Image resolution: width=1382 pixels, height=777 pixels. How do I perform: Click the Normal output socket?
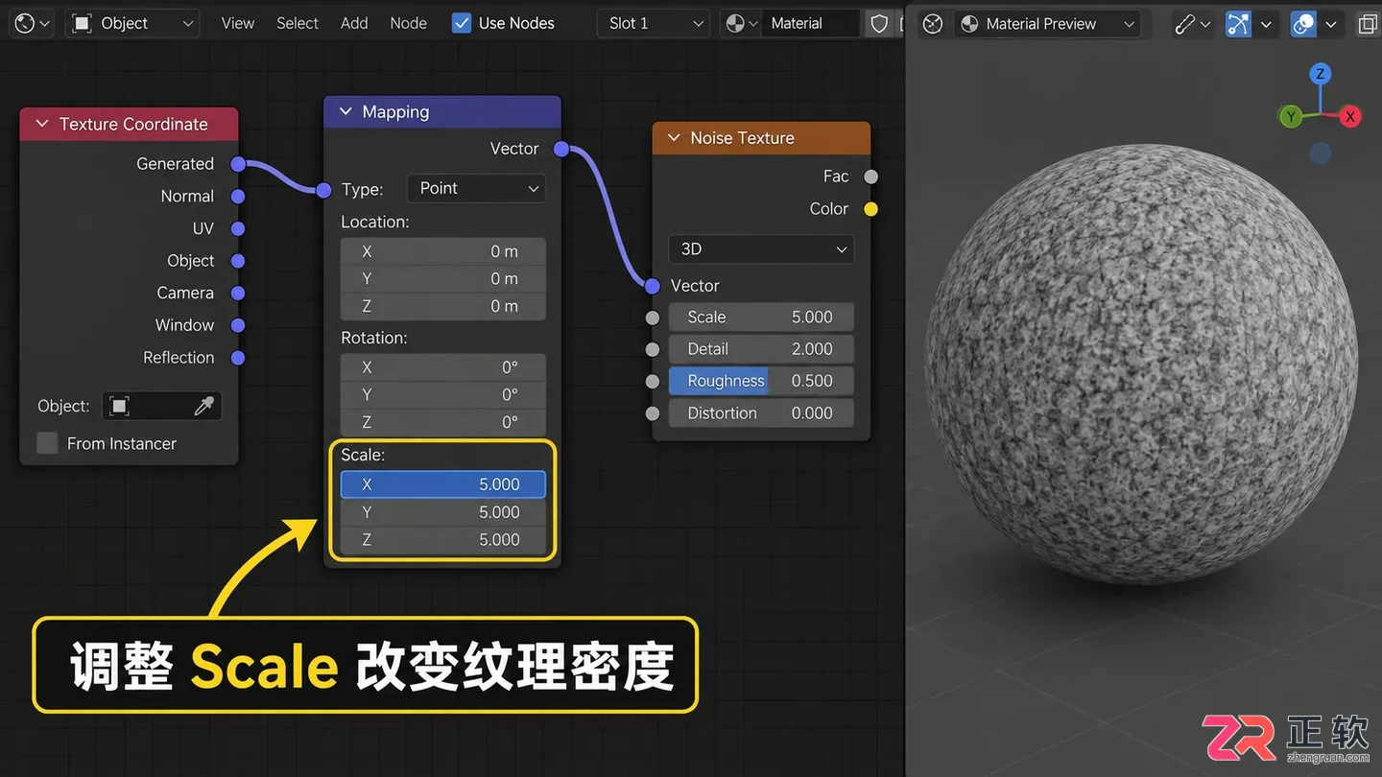point(238,196)
